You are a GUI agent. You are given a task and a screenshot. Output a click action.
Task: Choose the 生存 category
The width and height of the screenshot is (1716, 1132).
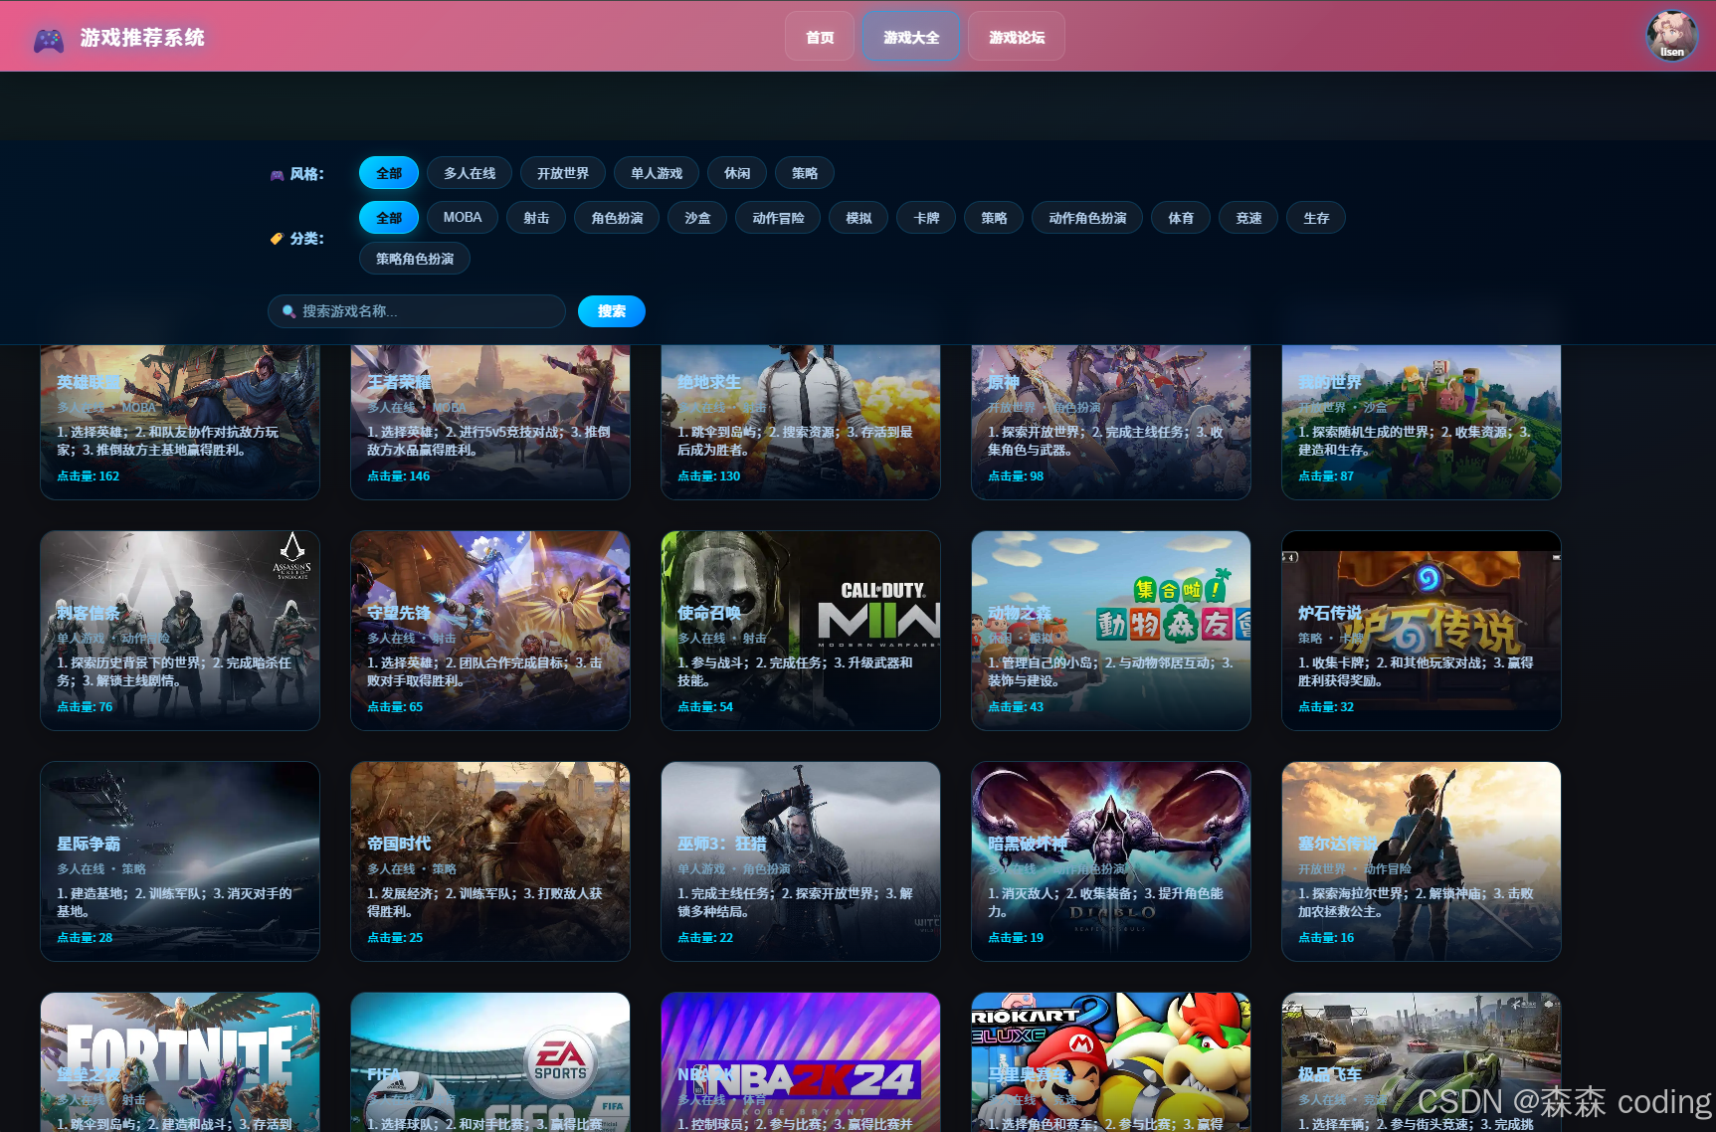point(1316,218)
